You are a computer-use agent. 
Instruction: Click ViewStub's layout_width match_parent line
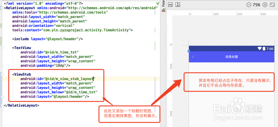pyautogui.click(x=57, y=83)
